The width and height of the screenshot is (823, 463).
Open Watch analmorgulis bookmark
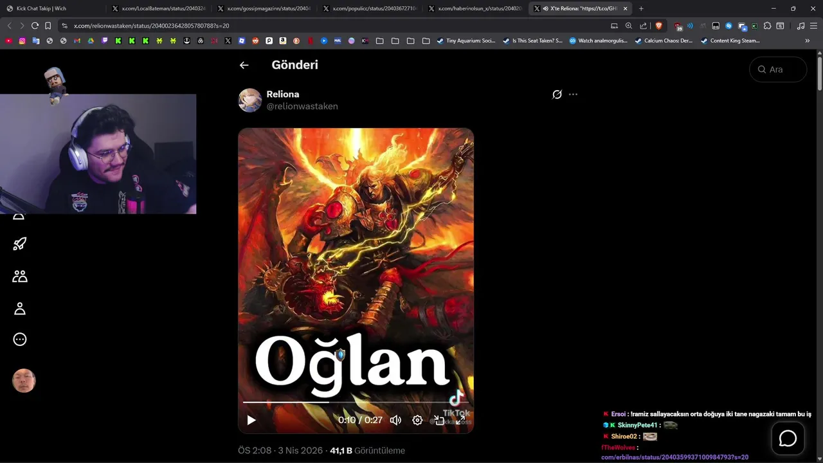[598, 41]
